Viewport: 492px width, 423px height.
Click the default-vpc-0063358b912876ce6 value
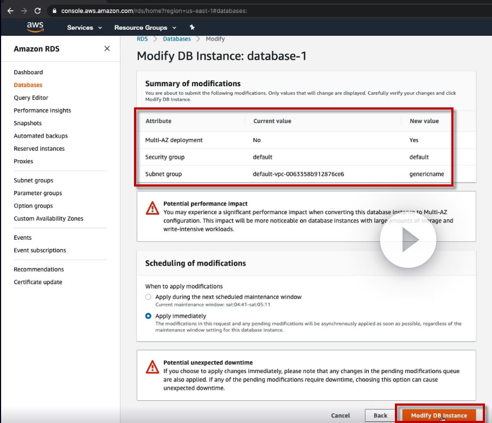click(298, 174)
